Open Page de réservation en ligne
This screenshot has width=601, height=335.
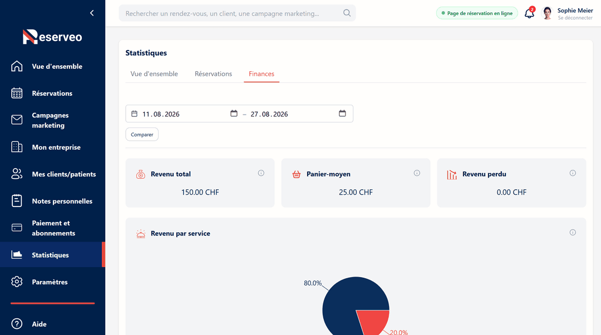477,13
